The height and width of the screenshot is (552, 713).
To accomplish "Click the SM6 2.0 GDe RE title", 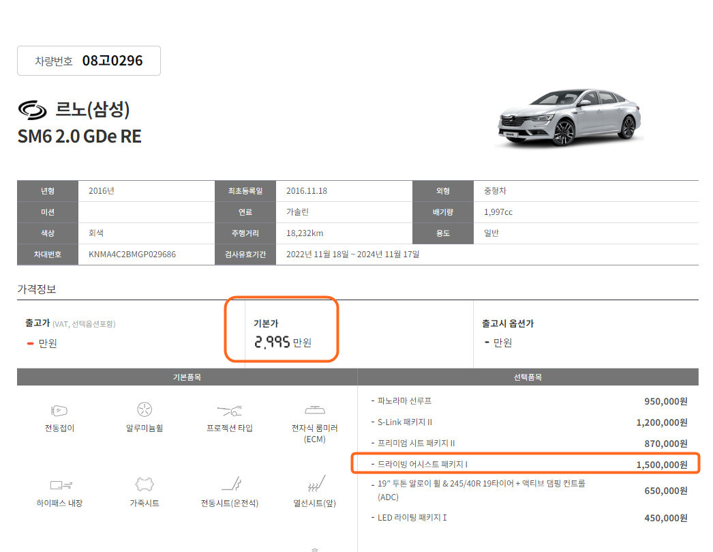I will [80, 136].
